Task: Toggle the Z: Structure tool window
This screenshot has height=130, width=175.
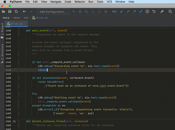Action: [2, 52]
